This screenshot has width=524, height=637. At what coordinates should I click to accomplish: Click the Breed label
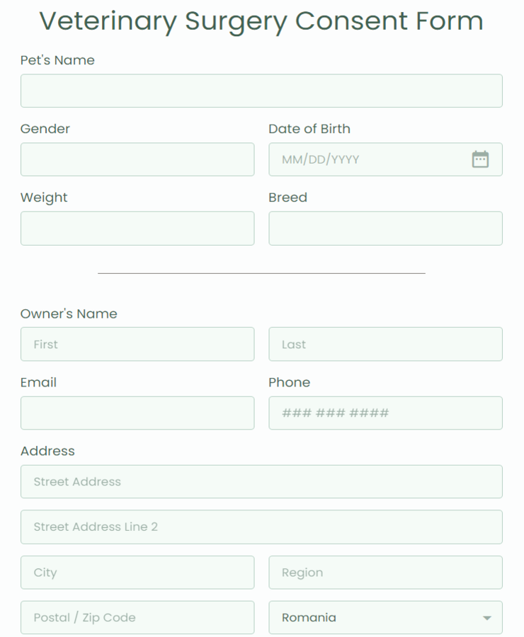click(x=287, y=197)
